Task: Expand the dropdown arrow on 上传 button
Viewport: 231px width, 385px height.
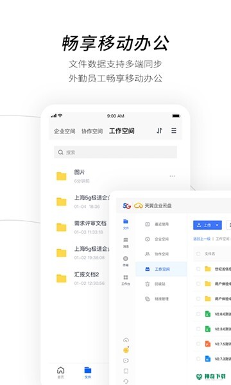Action: (x=217, y=225)
